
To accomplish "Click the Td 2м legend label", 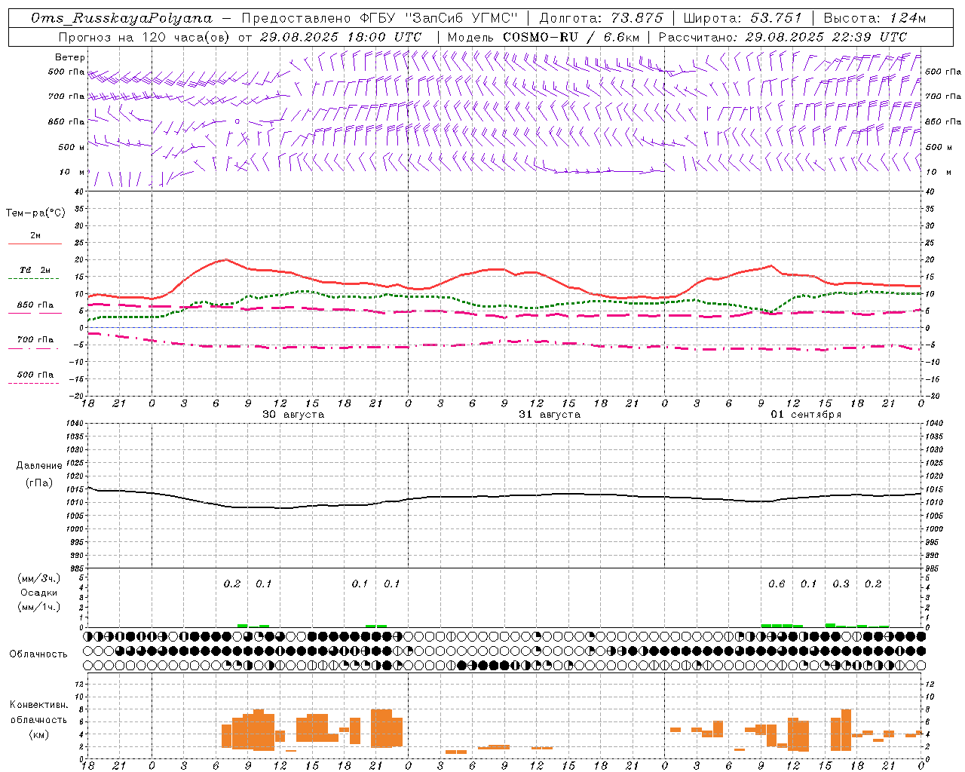I will coord(35,270).
